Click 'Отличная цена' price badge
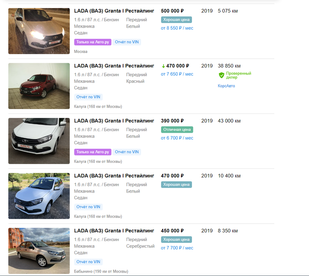Screen dimensions: 309x276 tap(177, 130)
